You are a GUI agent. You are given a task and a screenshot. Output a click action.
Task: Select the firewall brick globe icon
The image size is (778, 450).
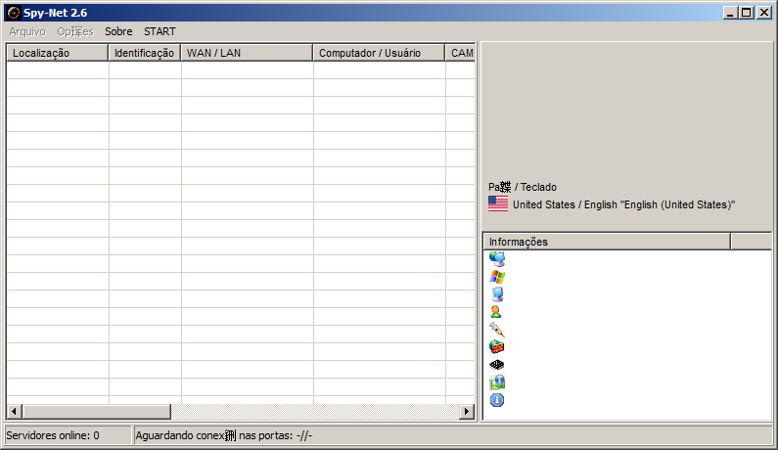(497, 347)
